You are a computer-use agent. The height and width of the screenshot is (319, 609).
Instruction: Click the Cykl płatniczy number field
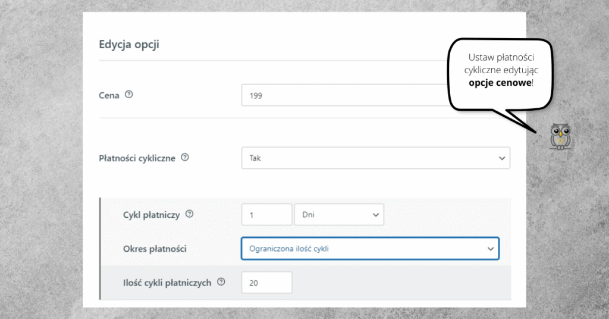click(x=267, y=214)
